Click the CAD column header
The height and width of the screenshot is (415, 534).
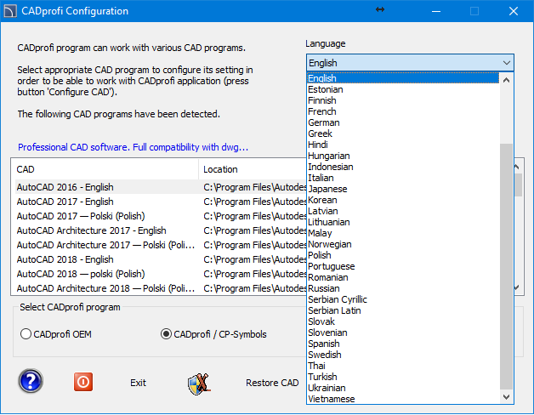tap(105, 169)
